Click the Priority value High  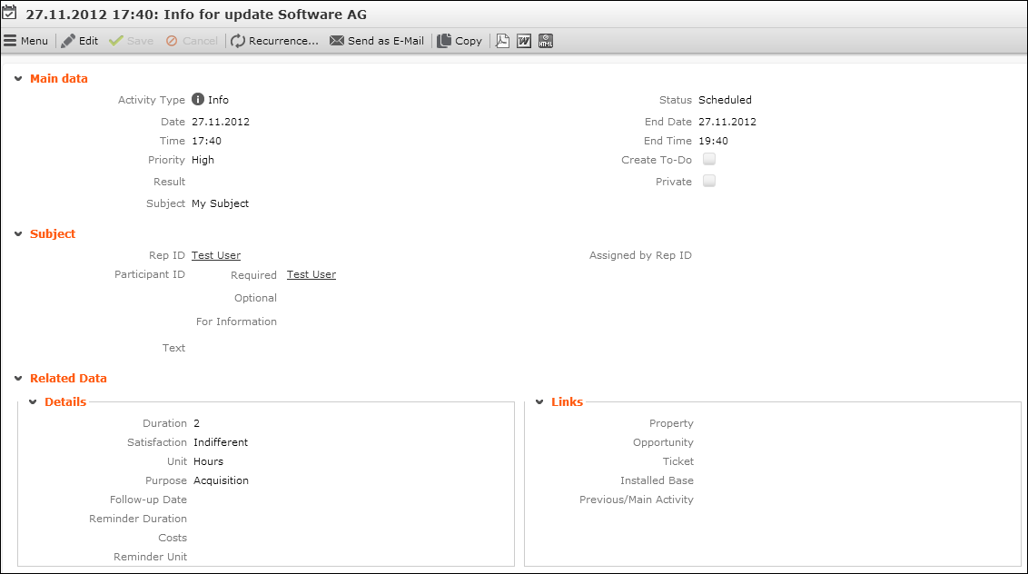203,160
